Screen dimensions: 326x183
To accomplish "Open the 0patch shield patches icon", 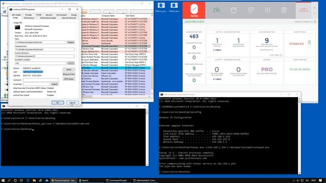I will (251, 10).
